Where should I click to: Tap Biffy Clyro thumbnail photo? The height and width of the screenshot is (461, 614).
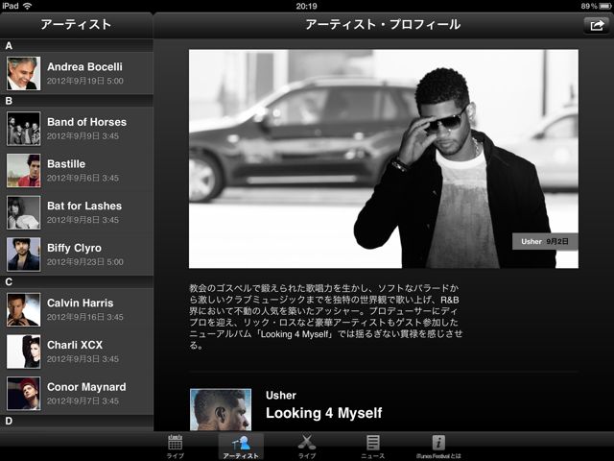23,255
